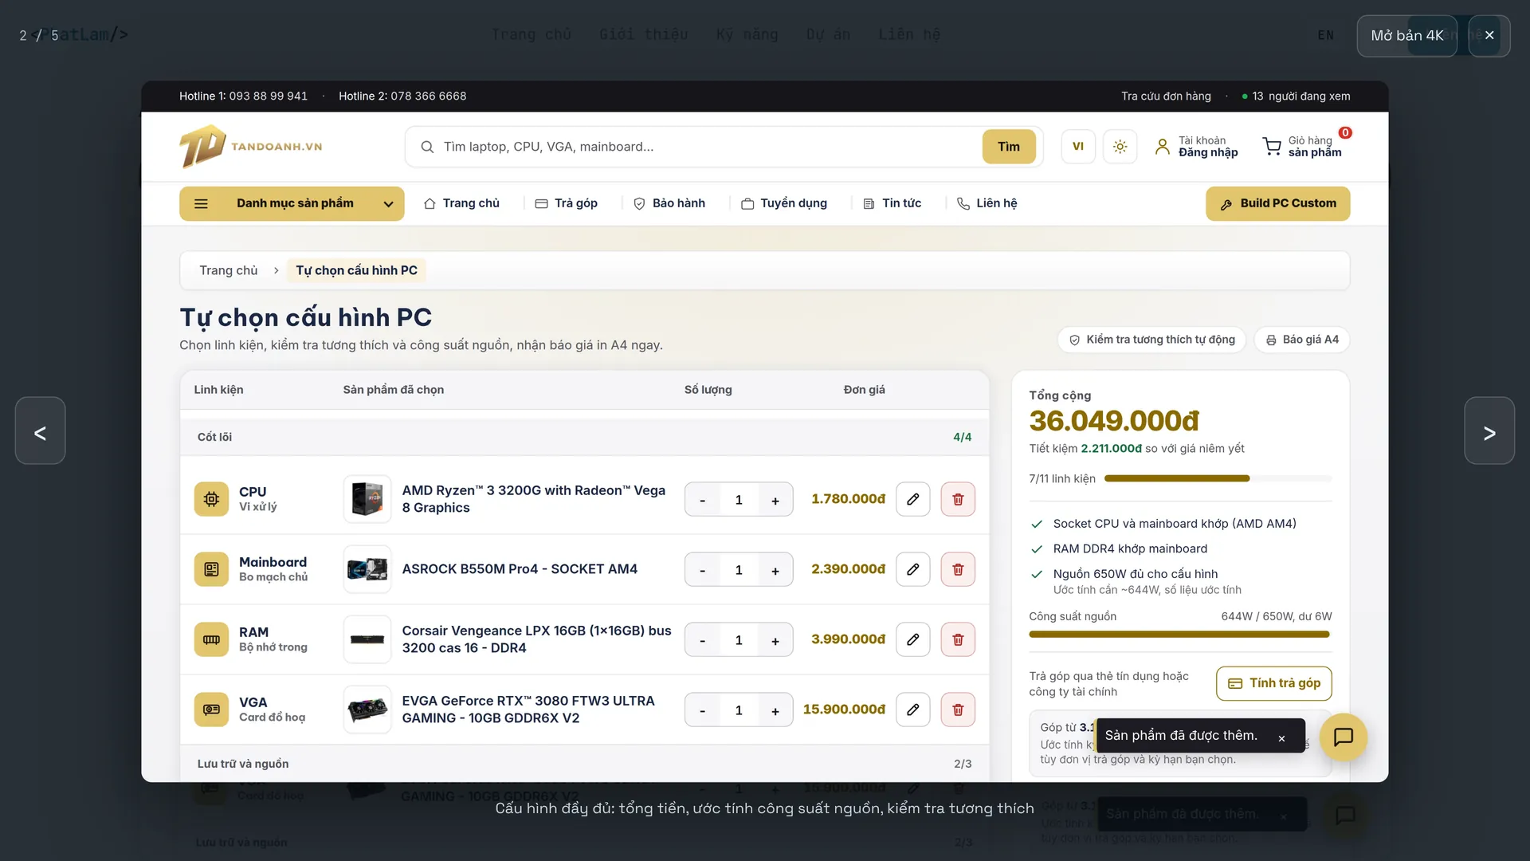Open the chat bubble widget
Viewport: 1530px width, 861px height.
1344,737
